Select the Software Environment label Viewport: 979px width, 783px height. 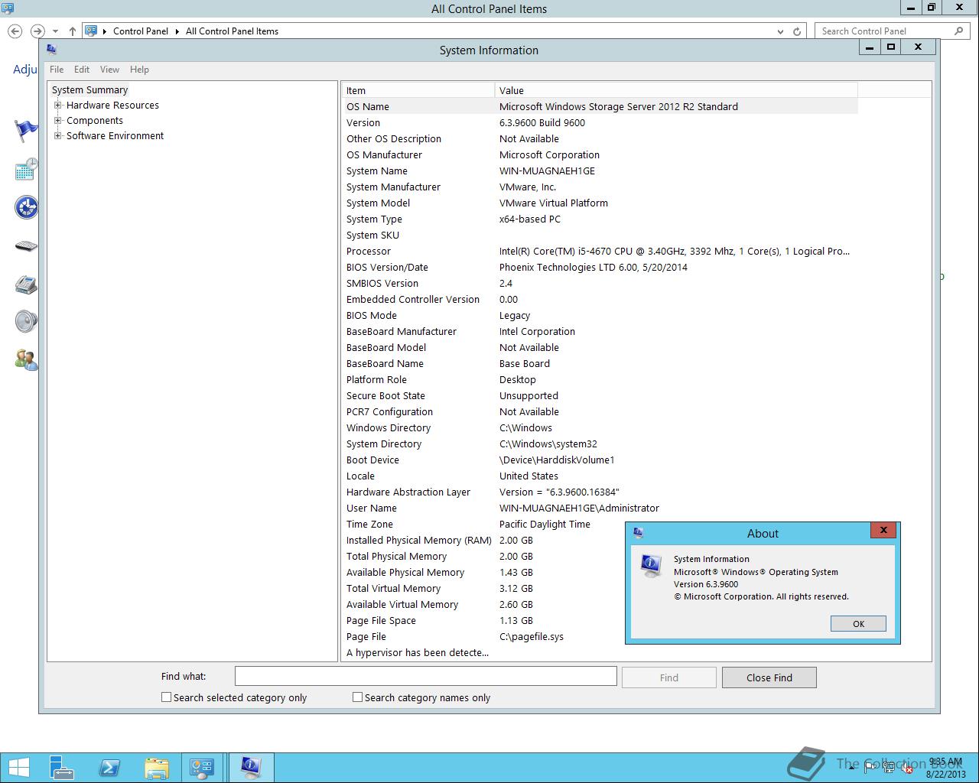coord(115,135)
